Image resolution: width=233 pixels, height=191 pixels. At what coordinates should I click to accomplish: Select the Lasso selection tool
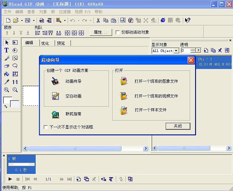pos(15,66)
